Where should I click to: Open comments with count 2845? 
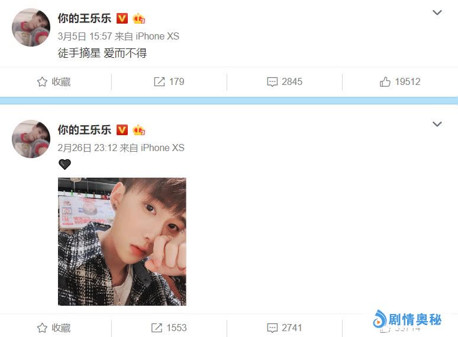point(285,82)
